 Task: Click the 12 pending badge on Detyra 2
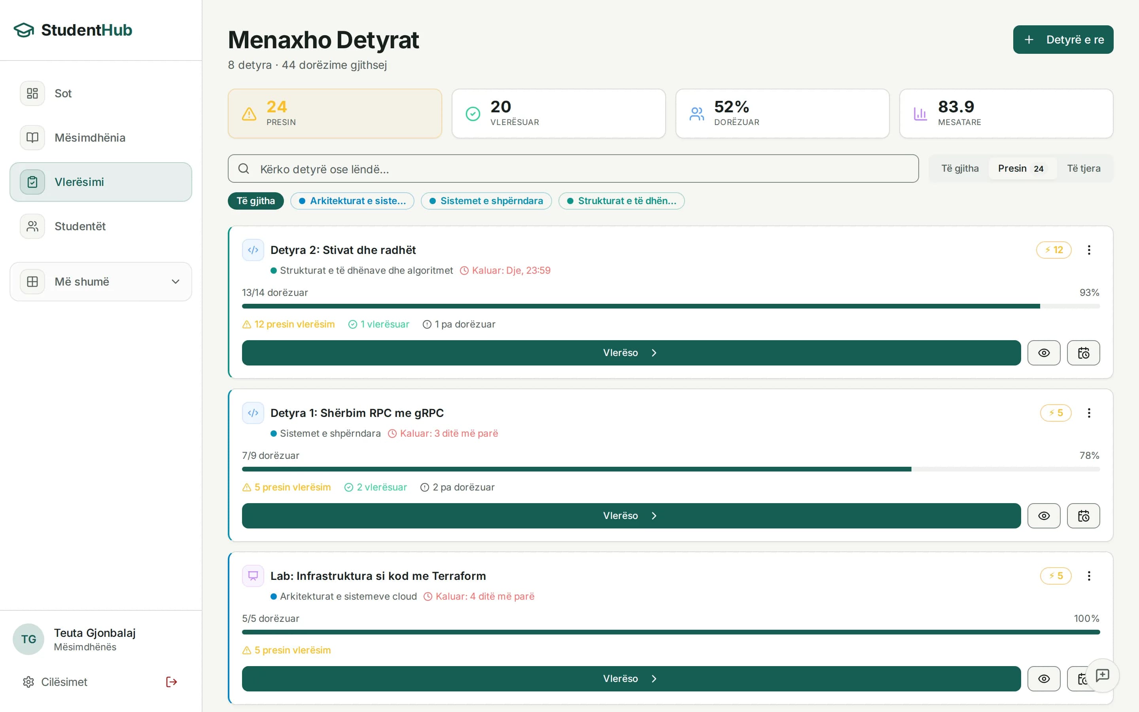(1053, 250)
